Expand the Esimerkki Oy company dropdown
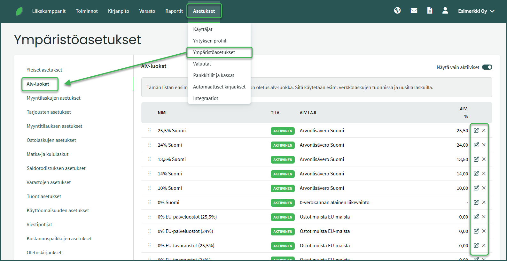 click(476, 11)
